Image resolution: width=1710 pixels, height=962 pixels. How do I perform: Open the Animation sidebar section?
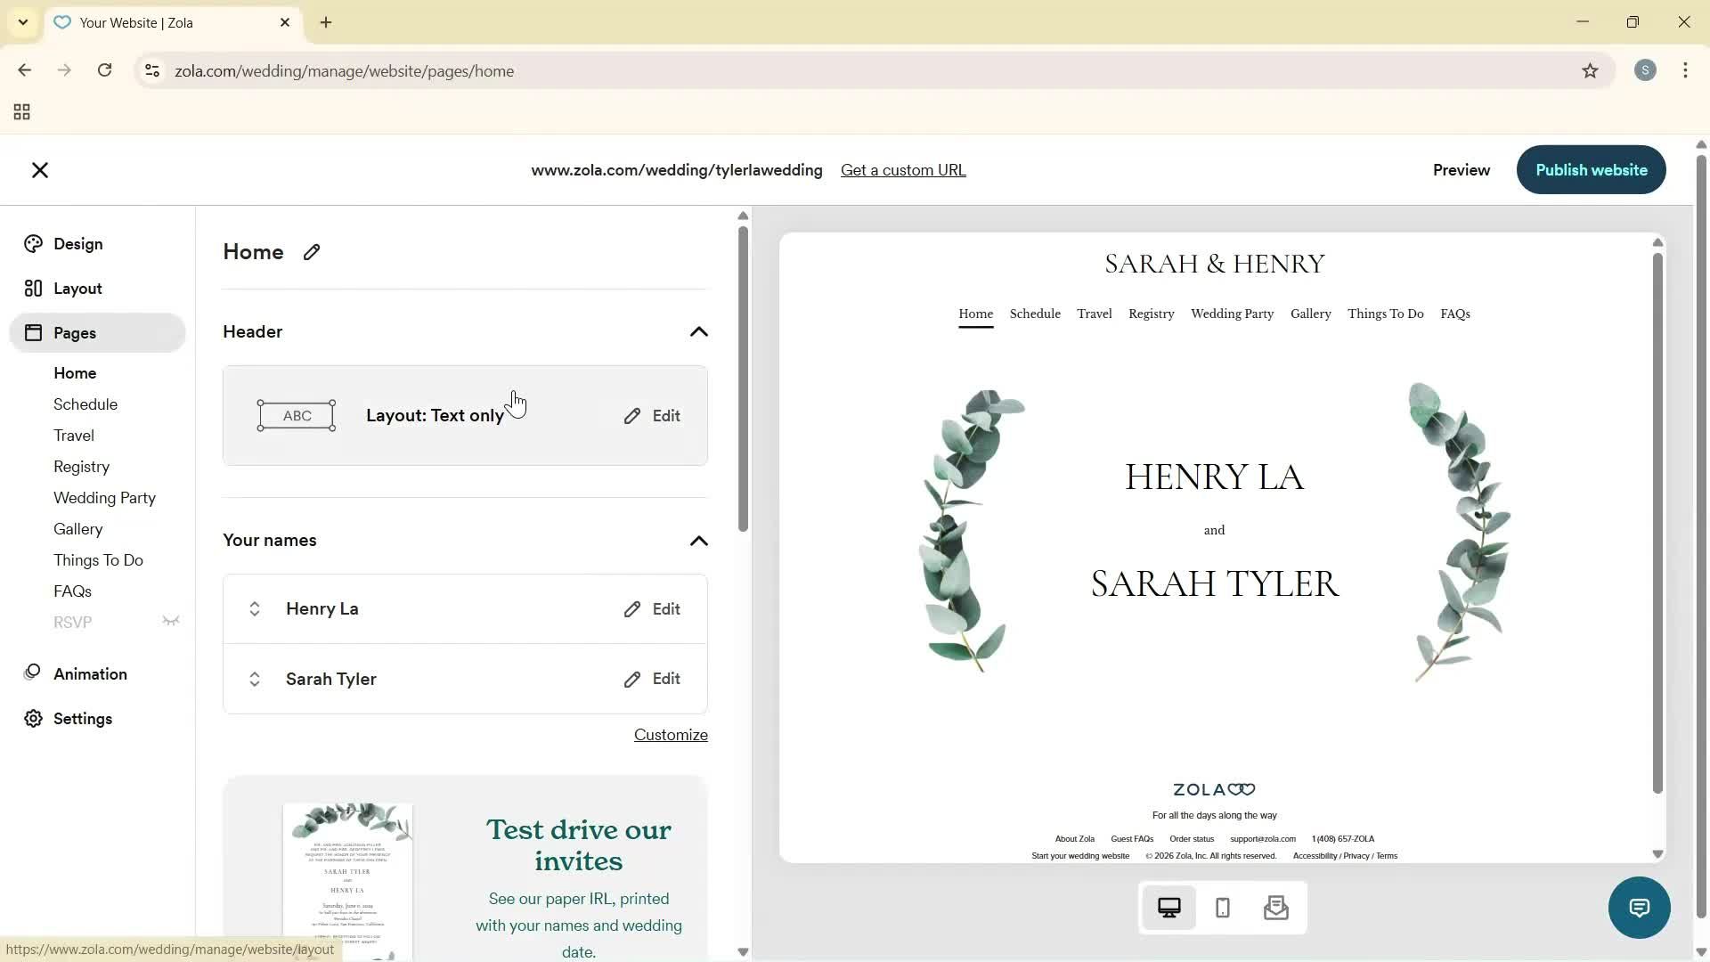point(89,673)
